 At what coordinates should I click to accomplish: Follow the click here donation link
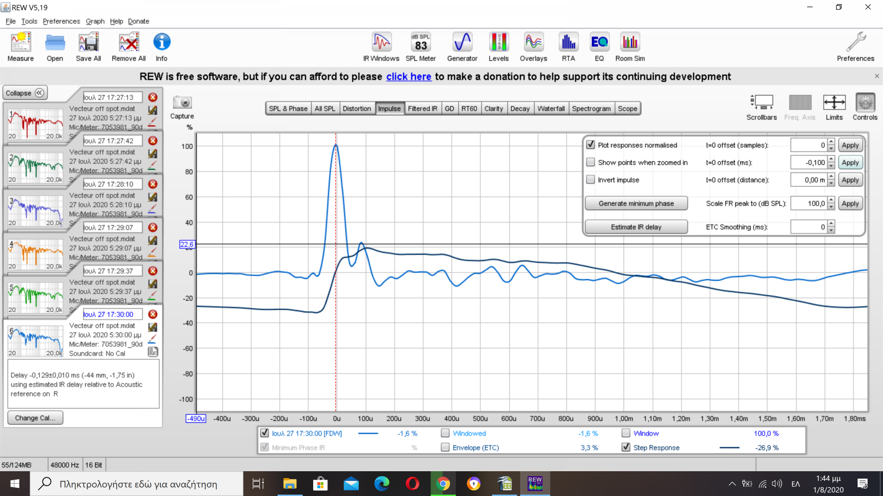pyautogui.click(x=408, y=77)
